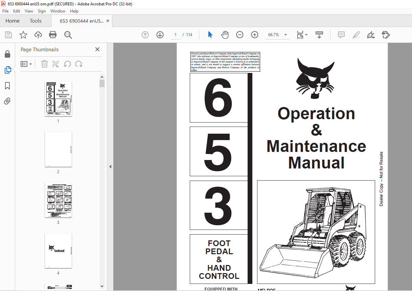Go to the previous page arrow
The height and width of the screenshot is (291, 412).
145,35
